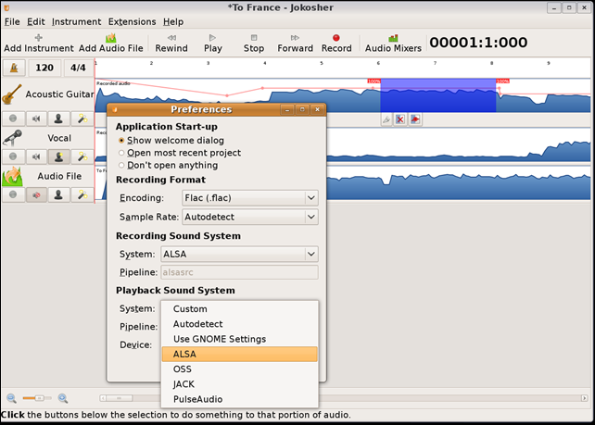
Task: Click the Add Audio File icon
Action: click(x=110, y=37)
